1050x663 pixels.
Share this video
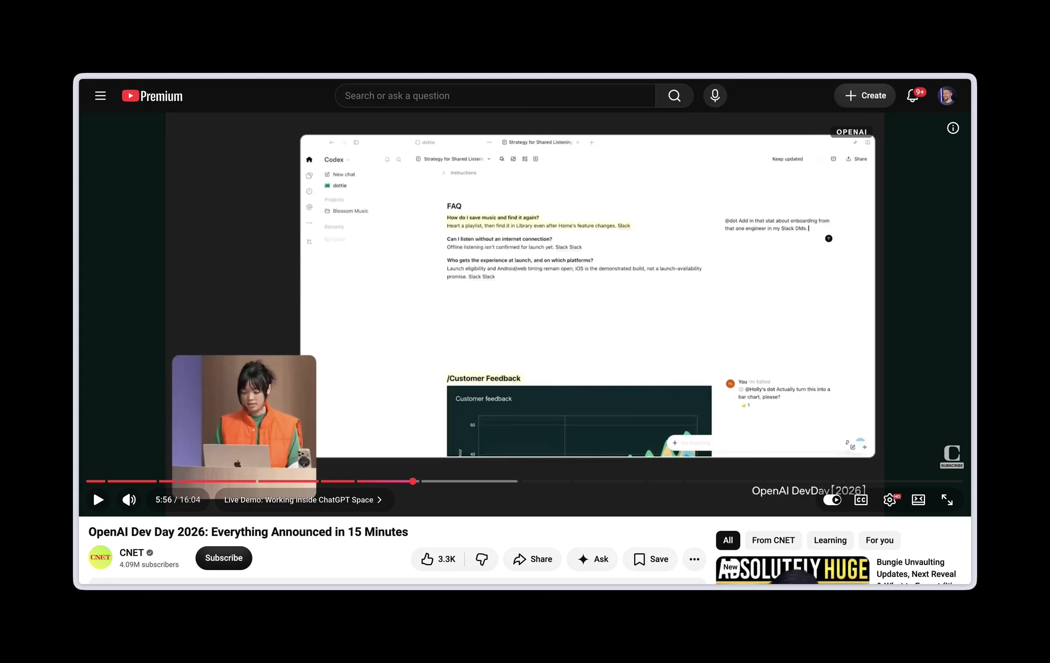pos(533,559)
